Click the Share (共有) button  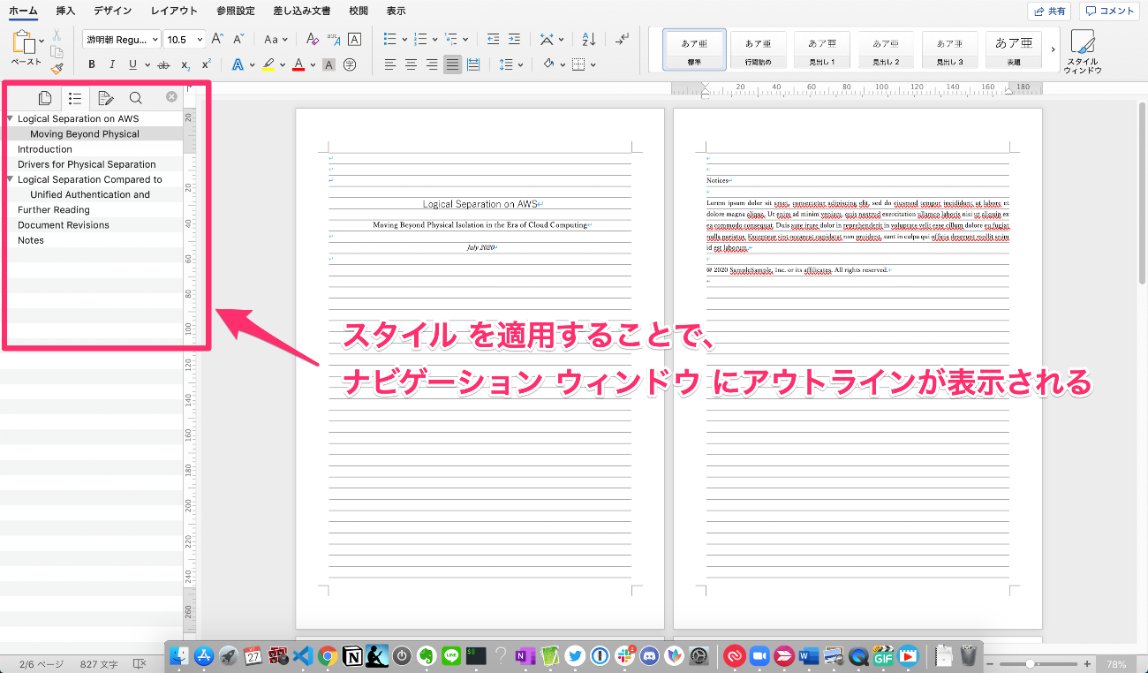tap(1049, 11)
